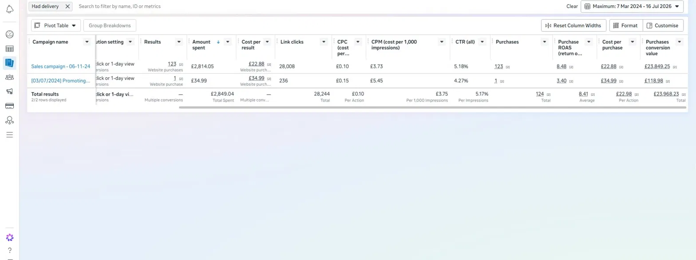Open the Results column menu
696x260 pixels.
pyautogui.click(x=179, y=42)
